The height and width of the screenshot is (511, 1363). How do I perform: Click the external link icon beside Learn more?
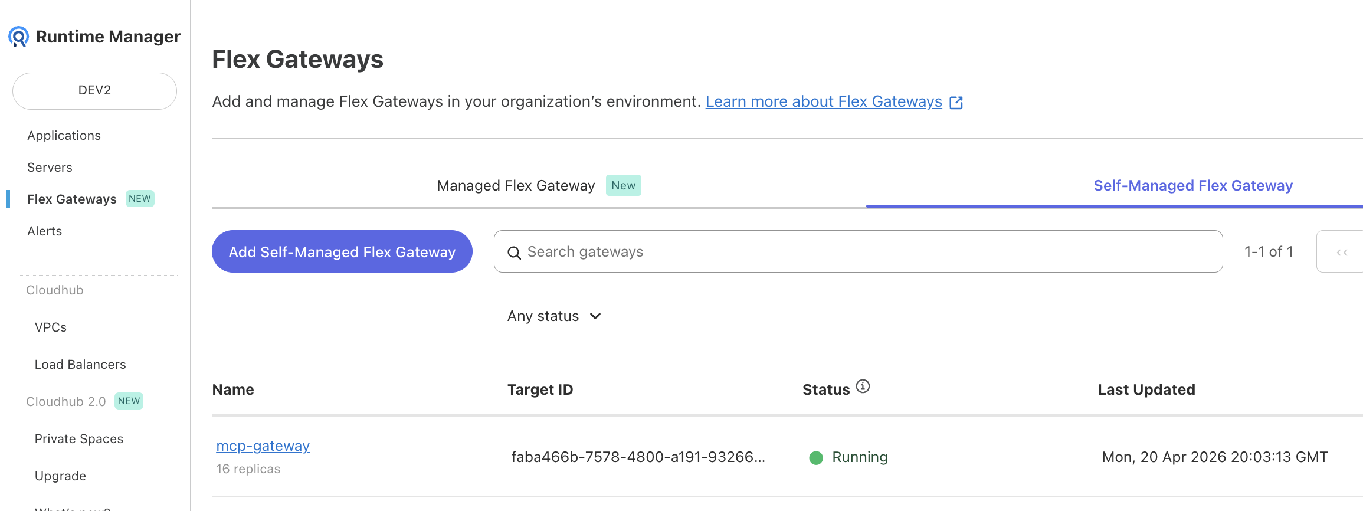click(956, 103)
